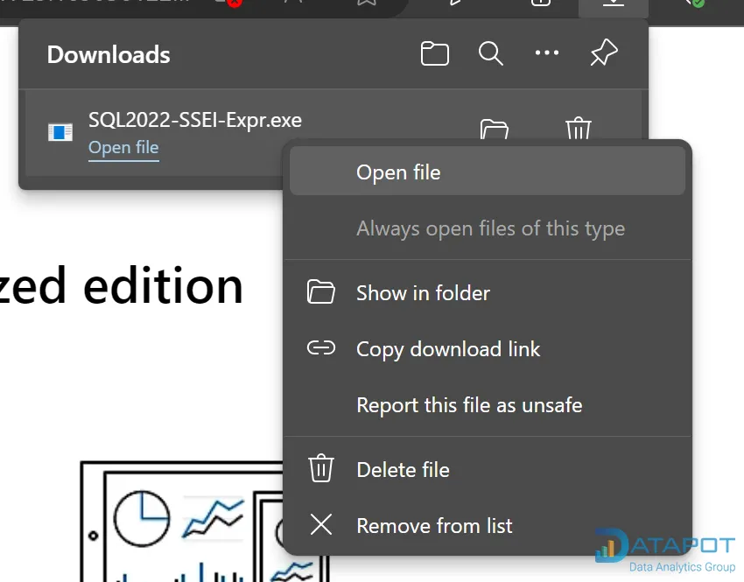Select Copy download link menu entry
The image size is (744, 582).
(x=488, y=348)
